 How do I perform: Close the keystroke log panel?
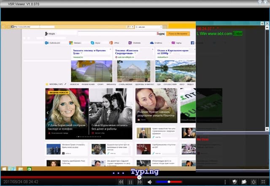coord(267,24)
